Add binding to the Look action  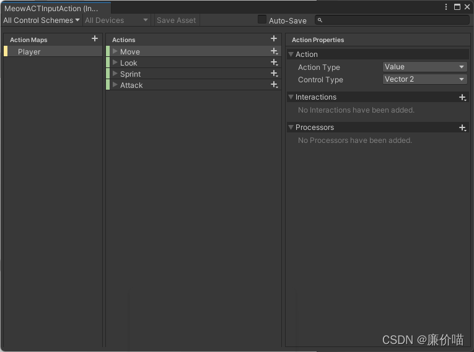(274, 62)
